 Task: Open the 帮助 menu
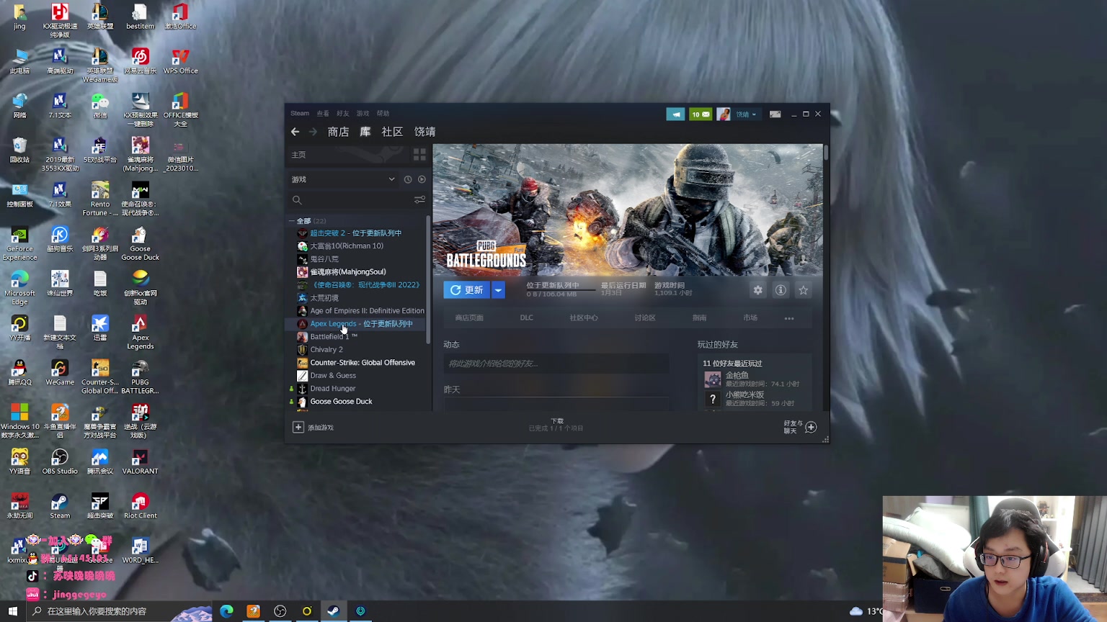pyautogui.click(x=383, y=114)
